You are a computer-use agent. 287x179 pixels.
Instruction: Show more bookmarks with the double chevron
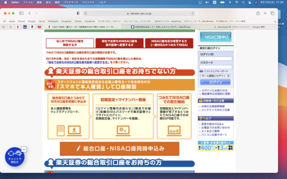[x=275, y=21]
